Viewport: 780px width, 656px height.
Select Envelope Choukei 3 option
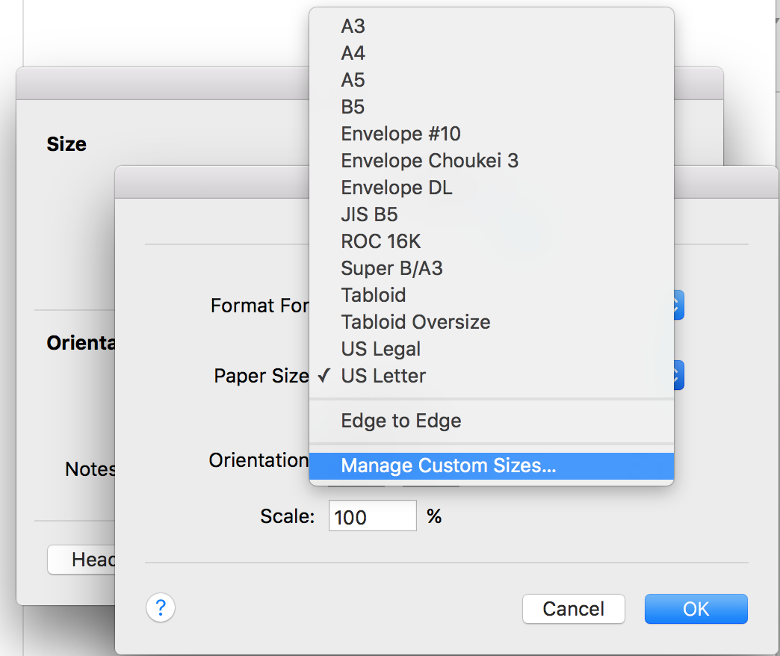point(430,161)
